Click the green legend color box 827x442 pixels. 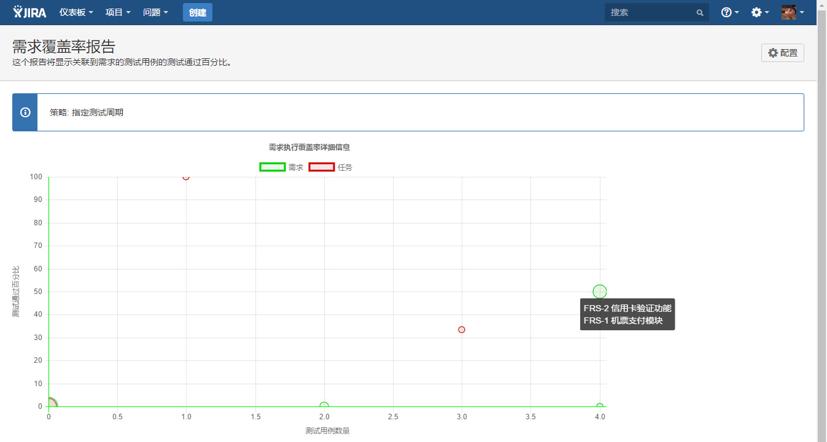click(272, 167)
